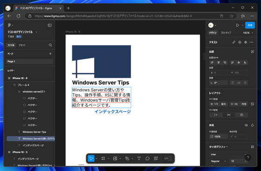Click the width W 172 field
The width and height of the screenshot is (261, 171).
(x=219, y=104)
